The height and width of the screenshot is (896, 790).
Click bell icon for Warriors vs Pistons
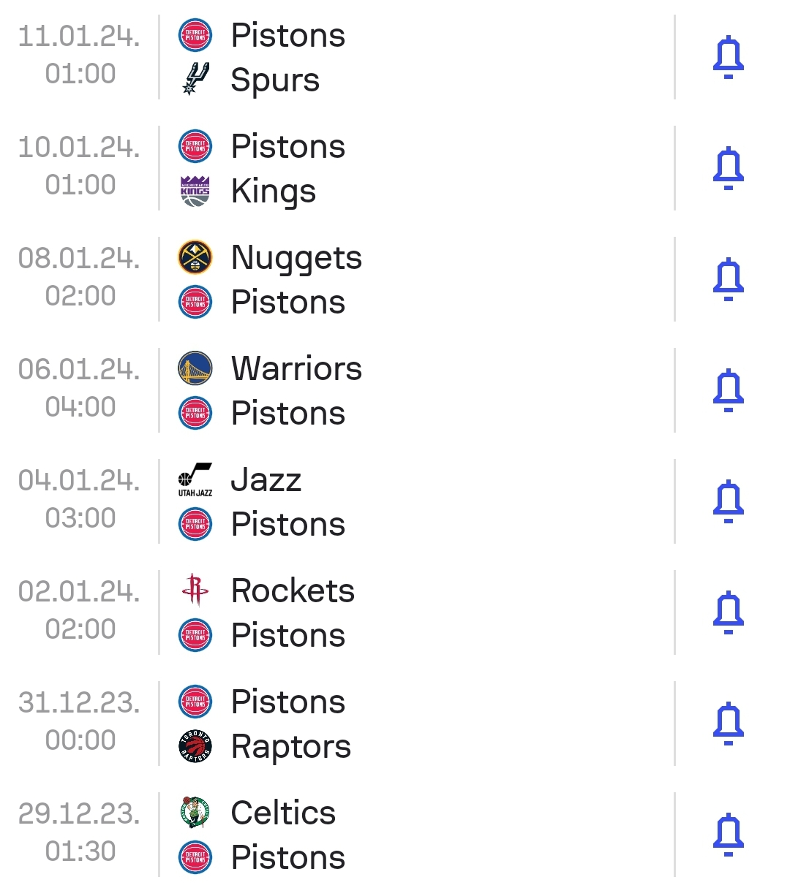(729, 390)
